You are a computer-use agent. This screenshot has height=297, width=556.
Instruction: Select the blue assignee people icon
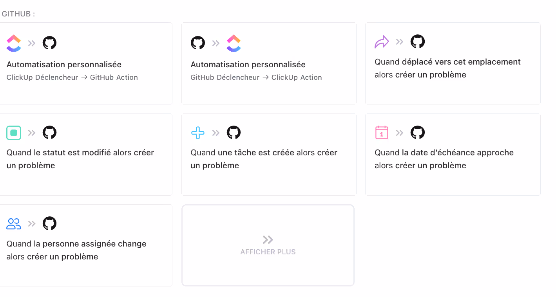point(14,223)
